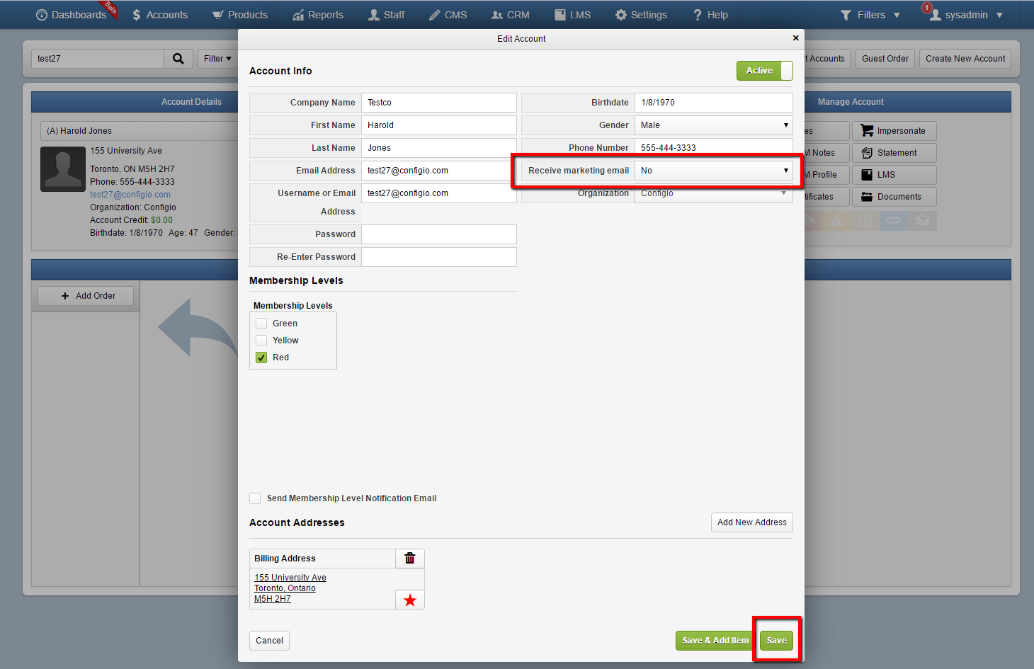The height and width of the screenshot is (669, 1034).
Task: Enable Send Membership Level Notification Email
Action: point(255,498)
